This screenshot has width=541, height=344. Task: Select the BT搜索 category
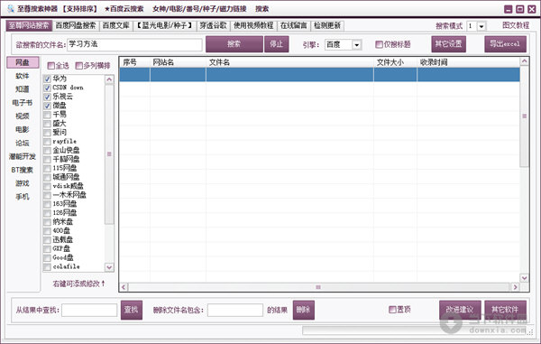pyautogui.click(x=23, y=171)
